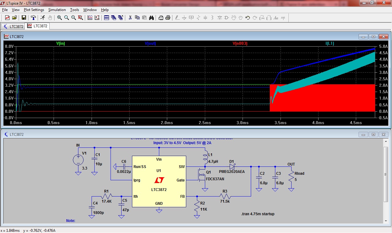Viewport: 392px width, 233px height.
Task: Click the '.tran 4.75m startup' directive
Action: click(258, 214)
